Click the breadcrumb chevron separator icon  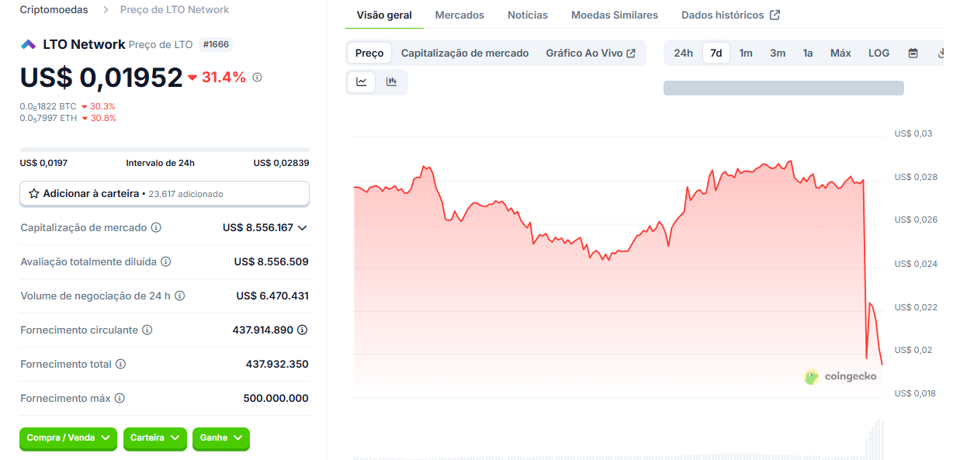(104, 10)
